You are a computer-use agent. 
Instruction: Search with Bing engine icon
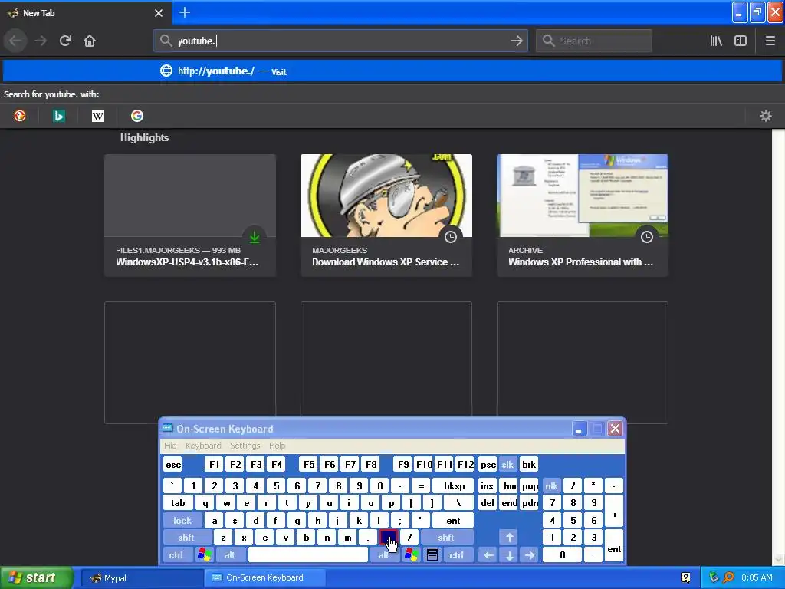point(58,117)
